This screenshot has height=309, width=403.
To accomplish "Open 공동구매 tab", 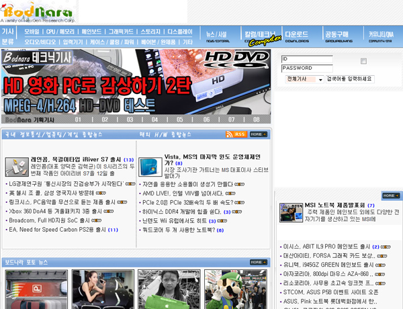I will (339, 36).
